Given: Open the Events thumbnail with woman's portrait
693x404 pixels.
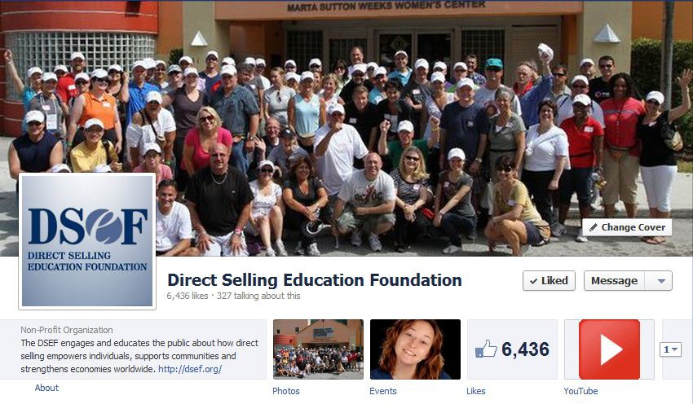Looking at the screenshot, I should 415,349.
